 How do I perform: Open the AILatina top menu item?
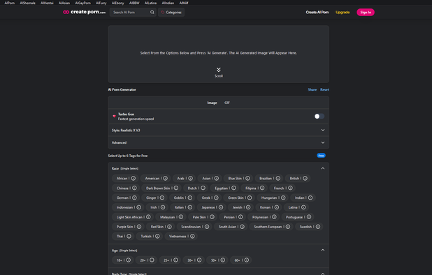coord(150,3)
